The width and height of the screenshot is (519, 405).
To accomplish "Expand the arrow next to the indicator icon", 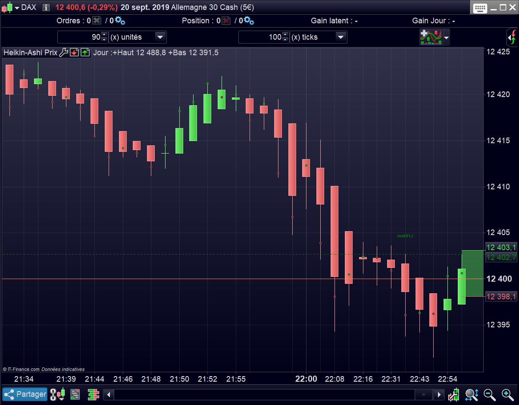I will 447,38.
